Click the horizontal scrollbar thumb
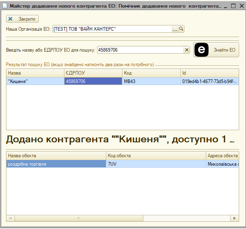This screenshot has width=246, height=229. click(79, 219)
